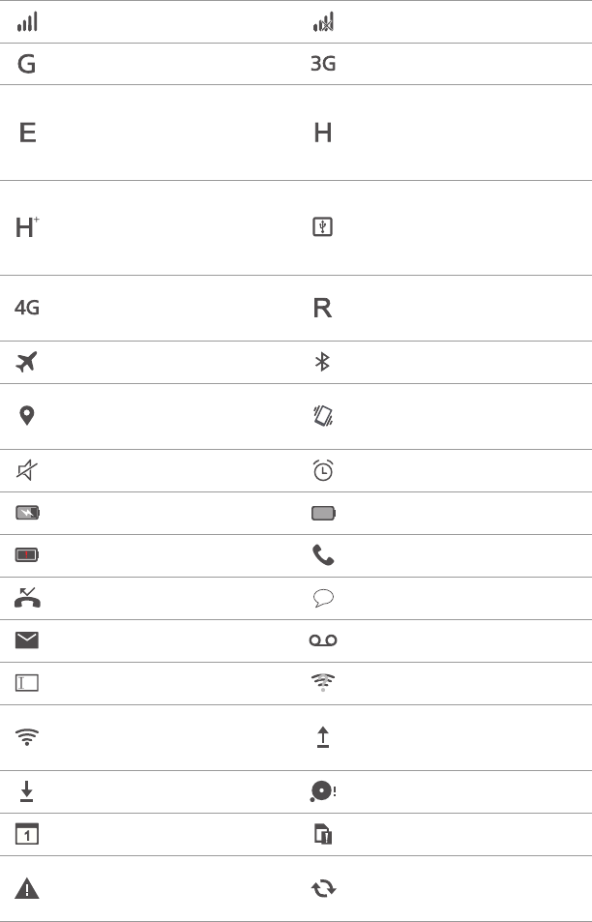Click the Bluetooth icon
The image size is (592, 922).
click(x=324, y=362)
